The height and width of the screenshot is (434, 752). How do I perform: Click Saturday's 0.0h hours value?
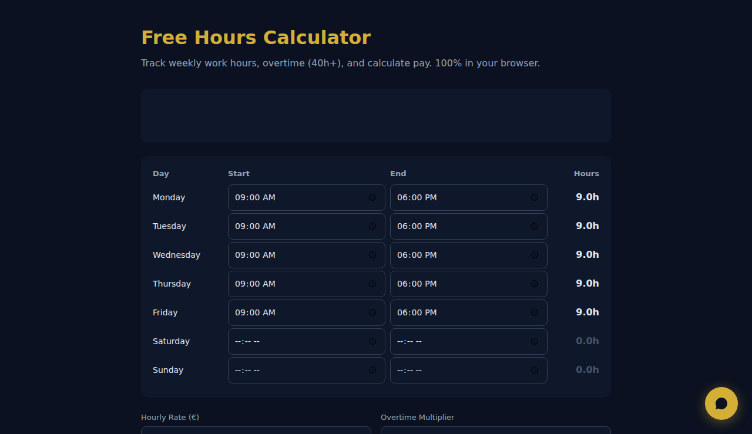click(x=587, y=341)
